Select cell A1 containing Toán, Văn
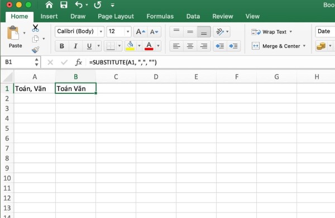This screenshot has height=218, width=335. coord(35,88)
